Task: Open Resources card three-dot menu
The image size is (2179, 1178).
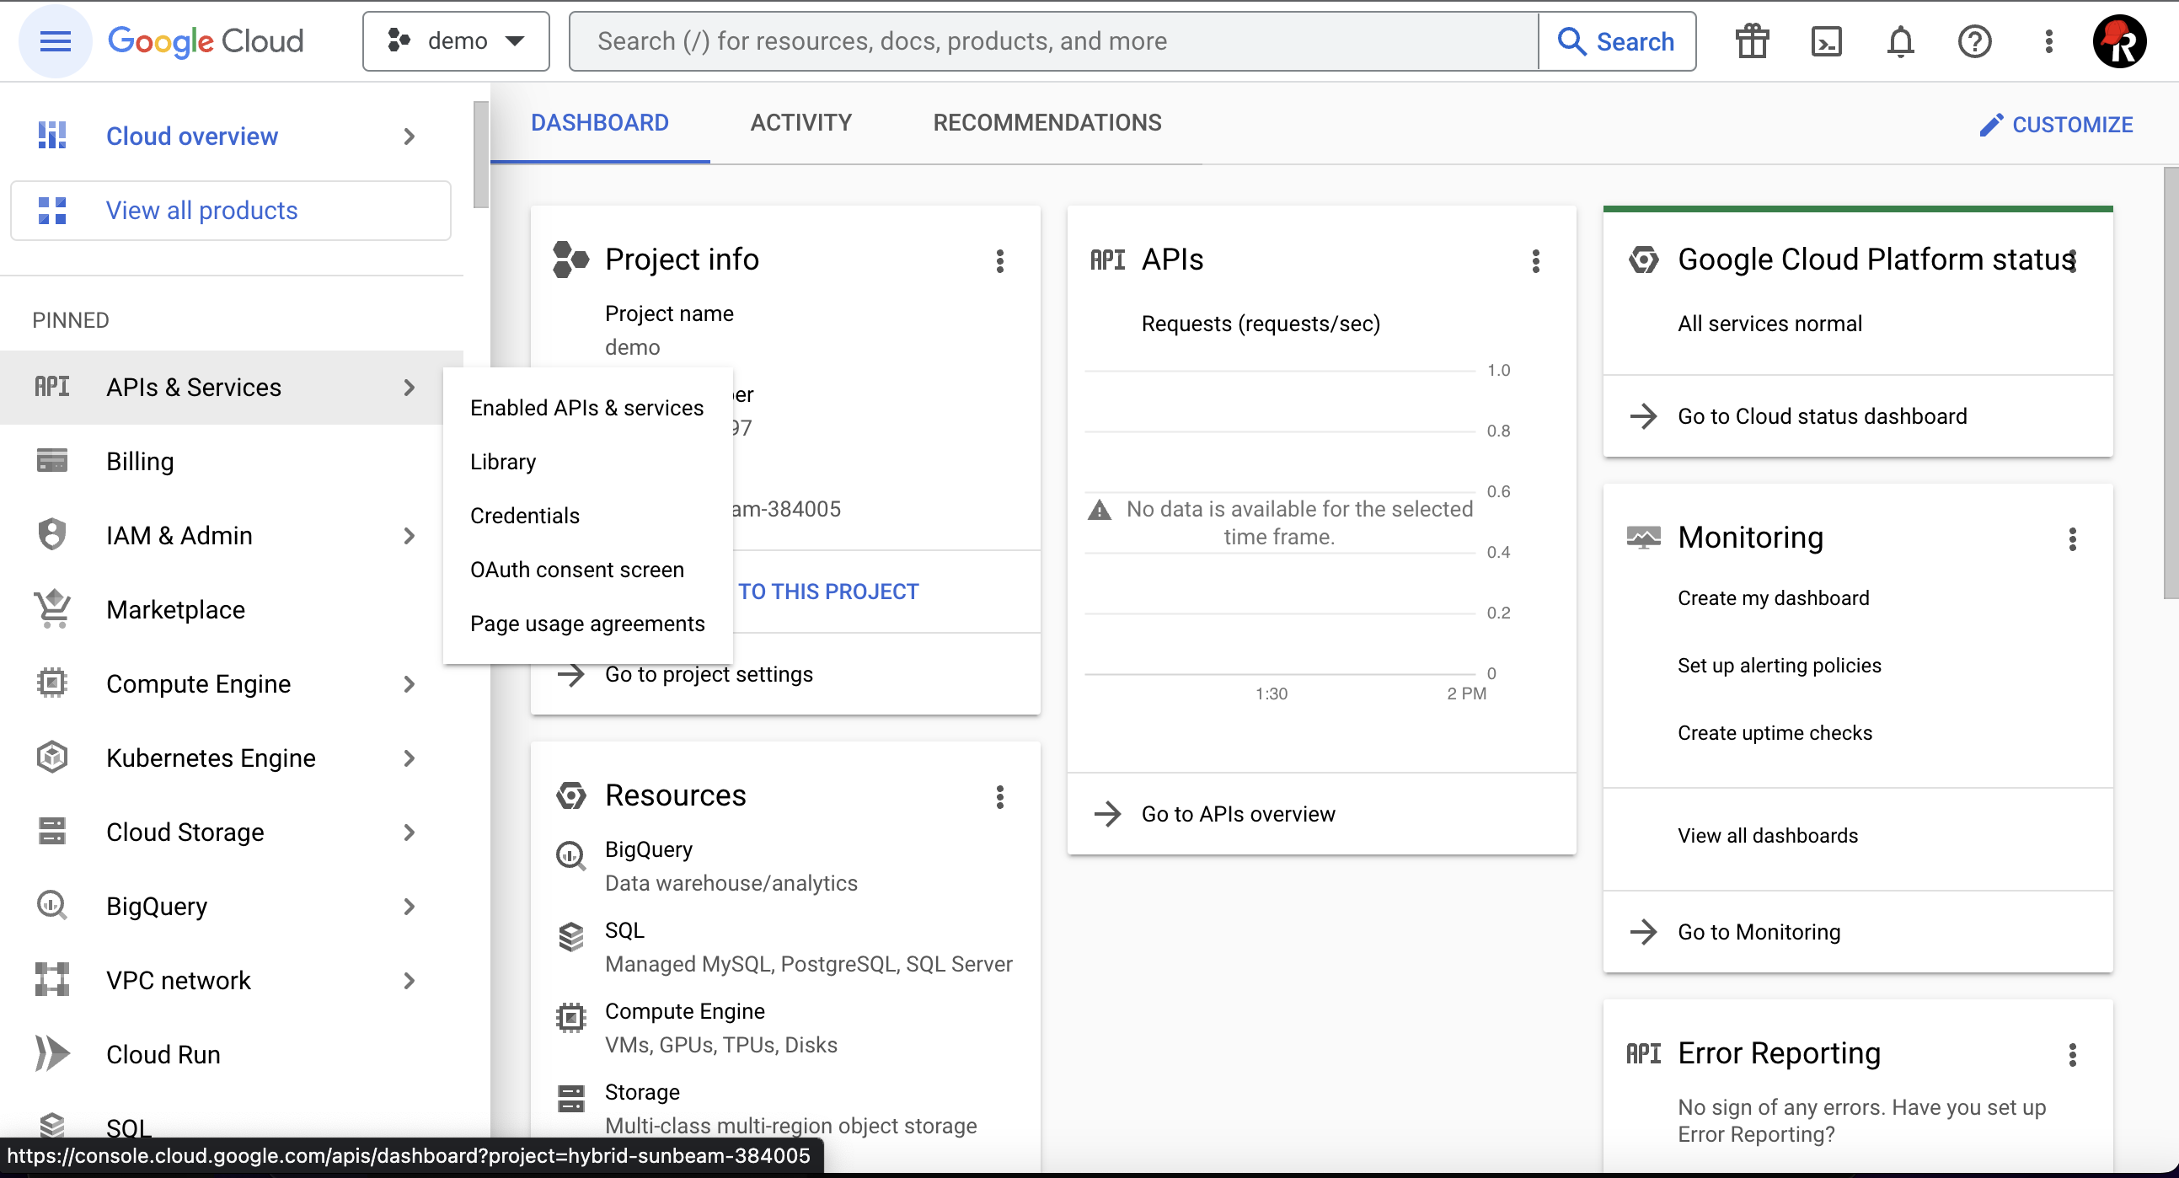Action: tap(1000, 796)
